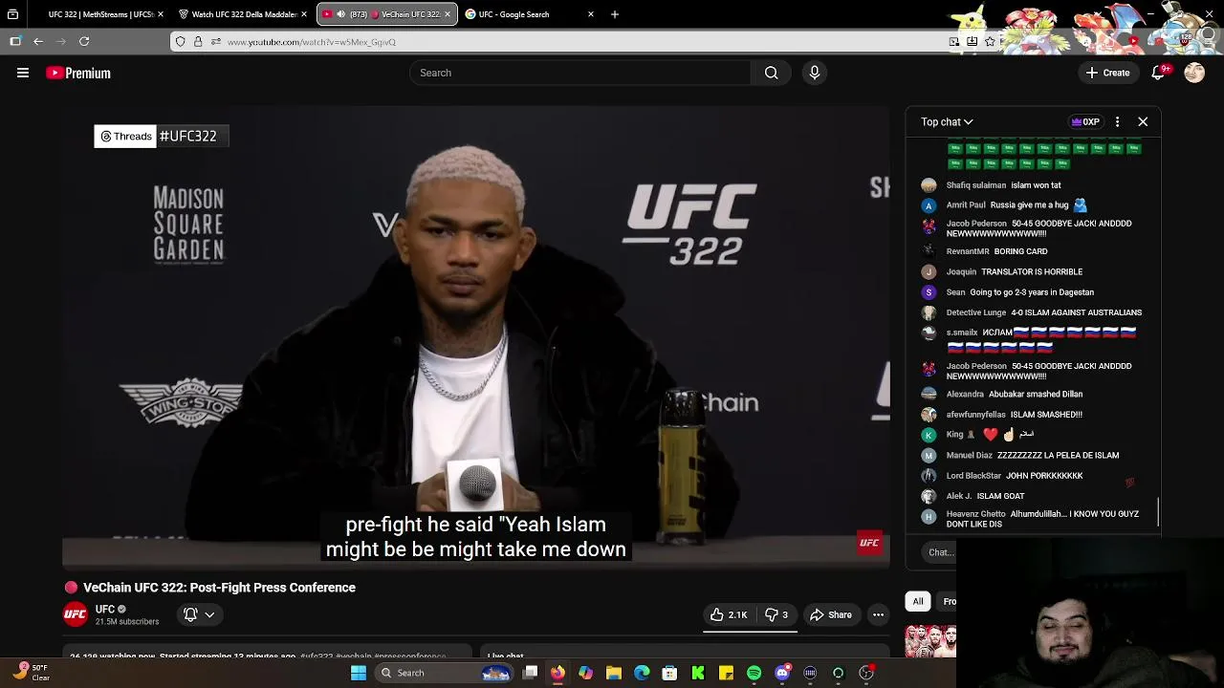Screen dimensions: 1224x688
Task: Click the Firefox address bar URL
Action: pos(311,42)
